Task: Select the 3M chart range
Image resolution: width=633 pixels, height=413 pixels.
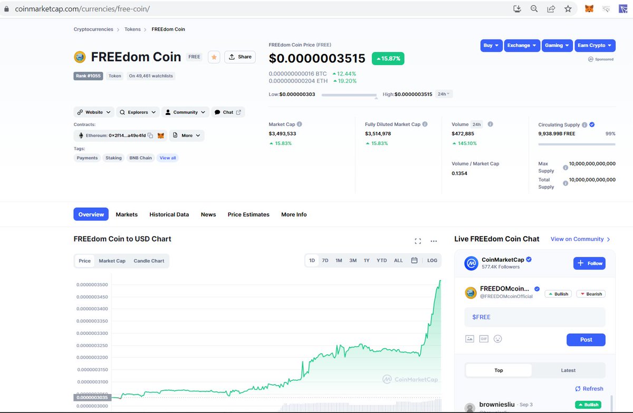Action: [x=353, y=261]
